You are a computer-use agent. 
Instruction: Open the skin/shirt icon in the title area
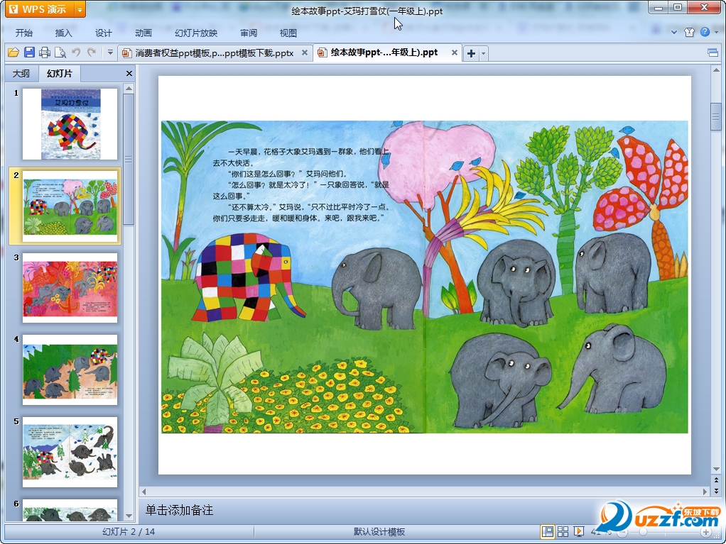tap(690, 32)
